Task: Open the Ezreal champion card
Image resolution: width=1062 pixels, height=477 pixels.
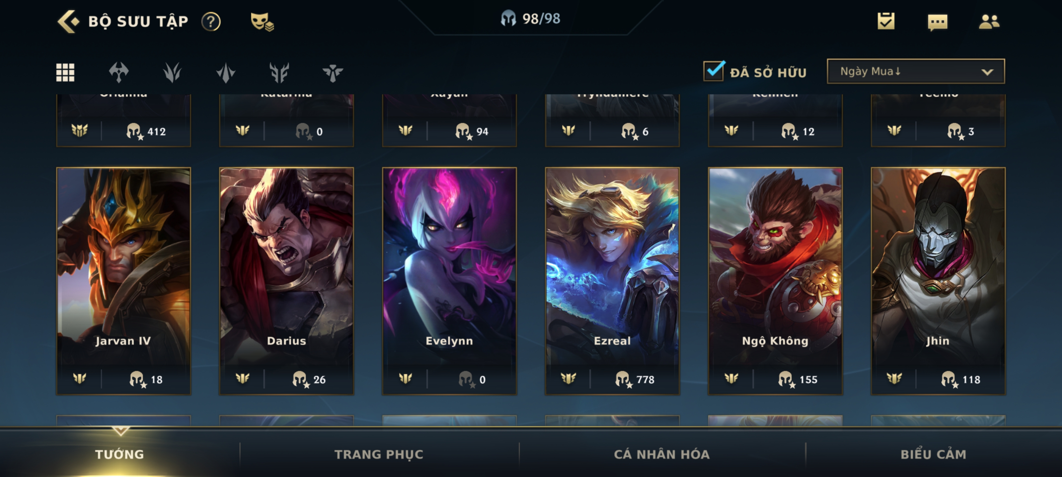Action: pyautogui.click(x=612, y=281)
